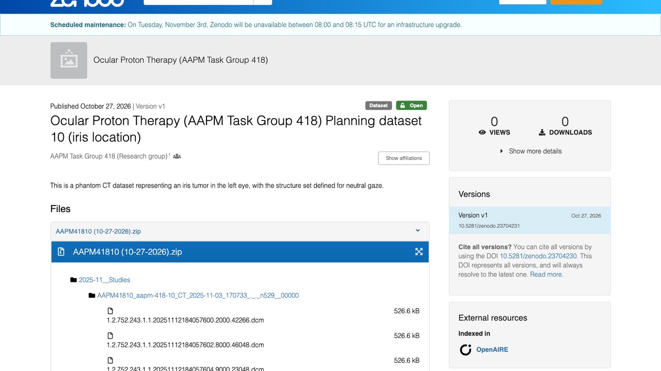Click the Dataset badge

(x=379, y=106)
